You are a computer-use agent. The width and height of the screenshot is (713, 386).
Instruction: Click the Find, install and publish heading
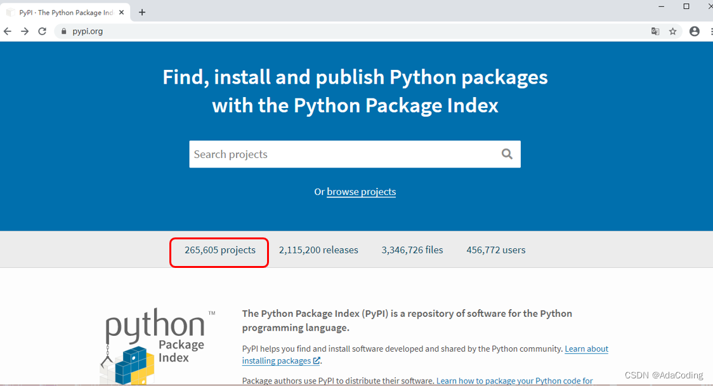pyautogui.click(x=355, y=91)
